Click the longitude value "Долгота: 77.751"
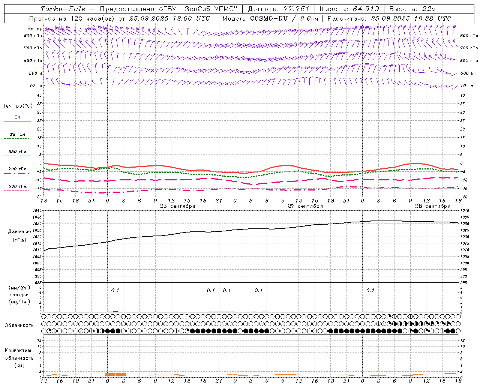480x384 pixels. point(279,9)
